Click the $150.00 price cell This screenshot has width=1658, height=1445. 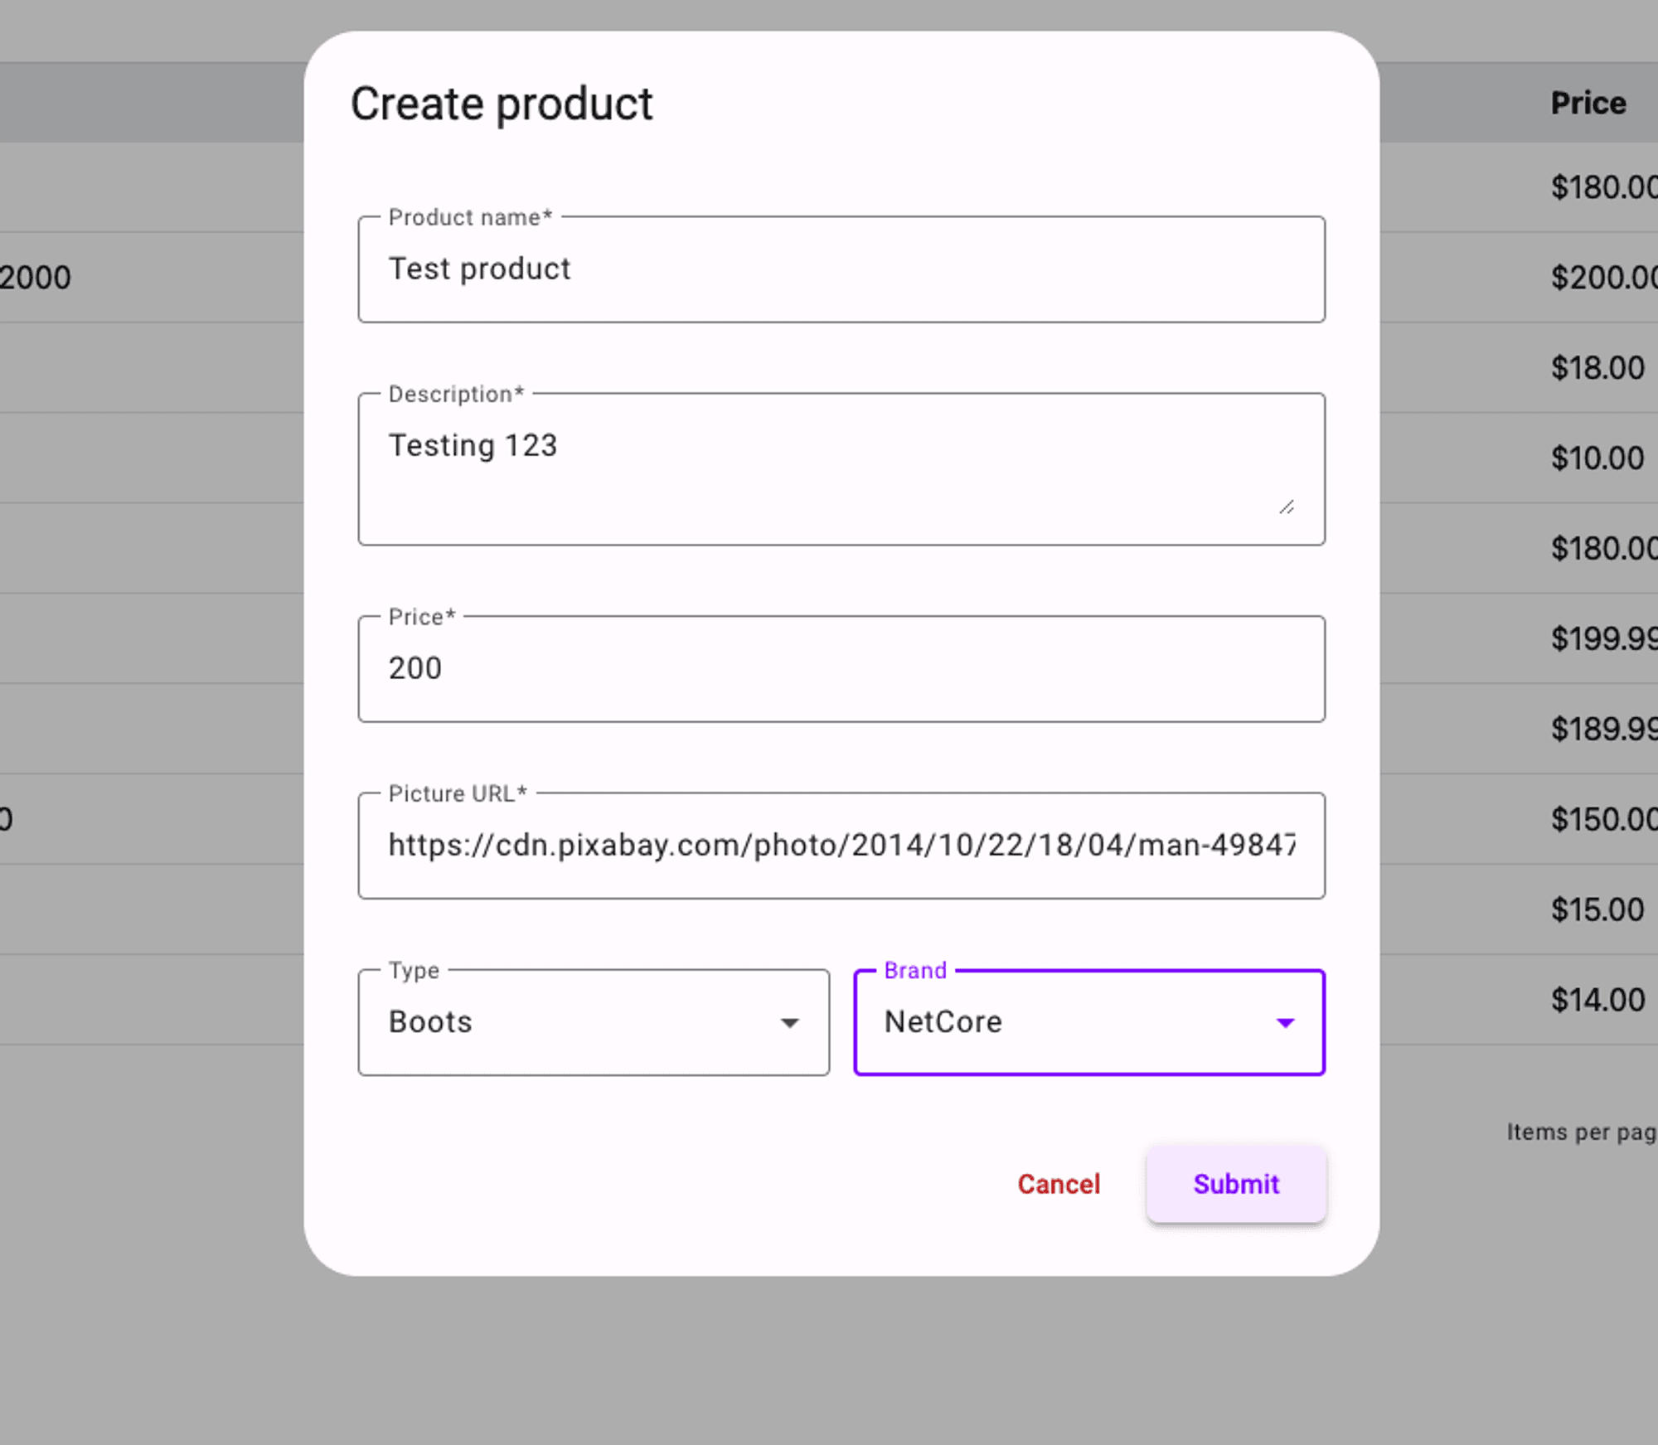(1602, 819)
